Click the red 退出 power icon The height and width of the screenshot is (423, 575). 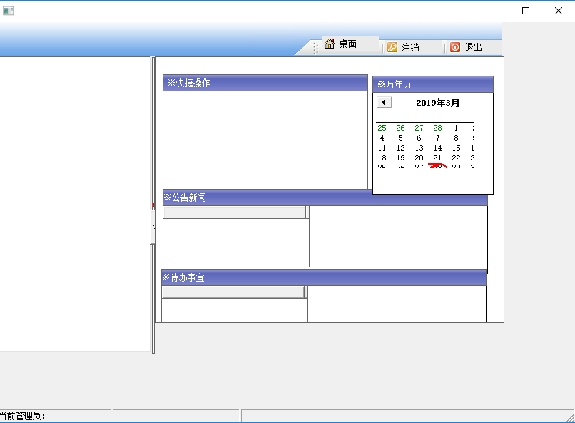[455, 47]
